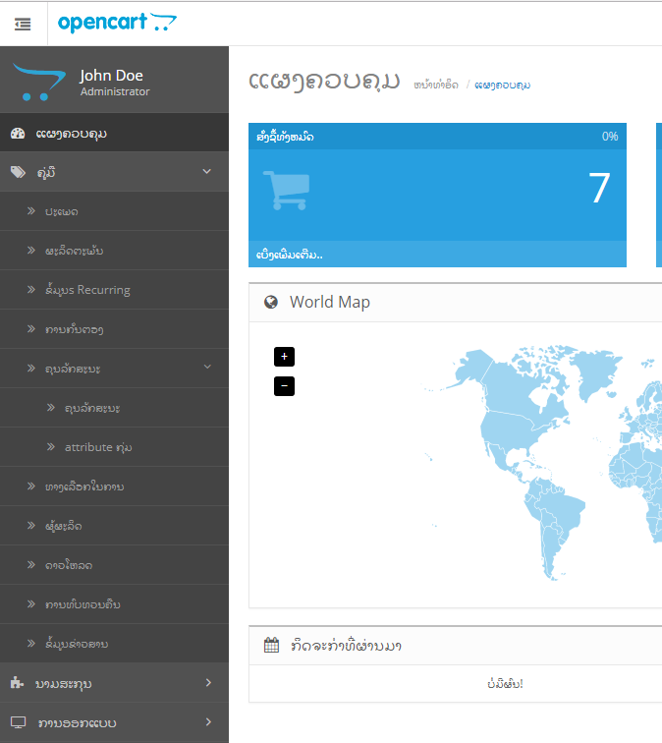662x743 pixels.
Task: Open the Recurring profiles submenu item
Action: click(x=114, y=290)
